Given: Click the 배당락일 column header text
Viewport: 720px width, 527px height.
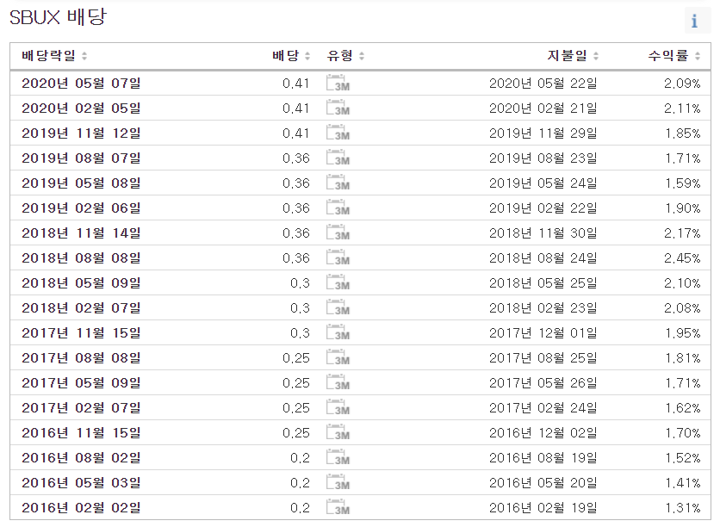Looking at the screenshot, I should [49, 56].
